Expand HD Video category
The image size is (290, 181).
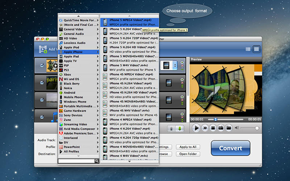pos(79,38)
